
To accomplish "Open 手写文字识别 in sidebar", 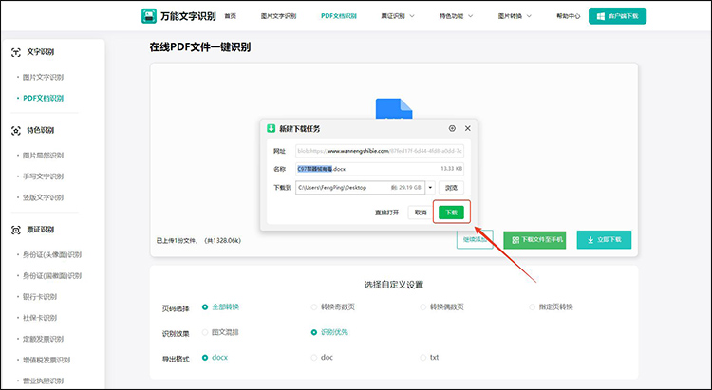I will pyautogui.click(x=43, y=176).
